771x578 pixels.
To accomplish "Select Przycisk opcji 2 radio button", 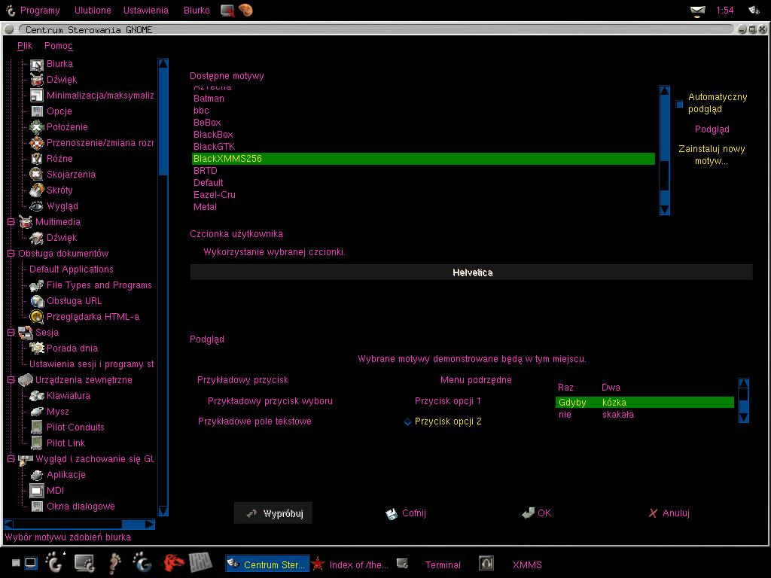I will pyautogui.click(x=407, y=421).
